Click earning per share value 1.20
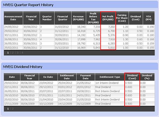 tap(126, 27)
